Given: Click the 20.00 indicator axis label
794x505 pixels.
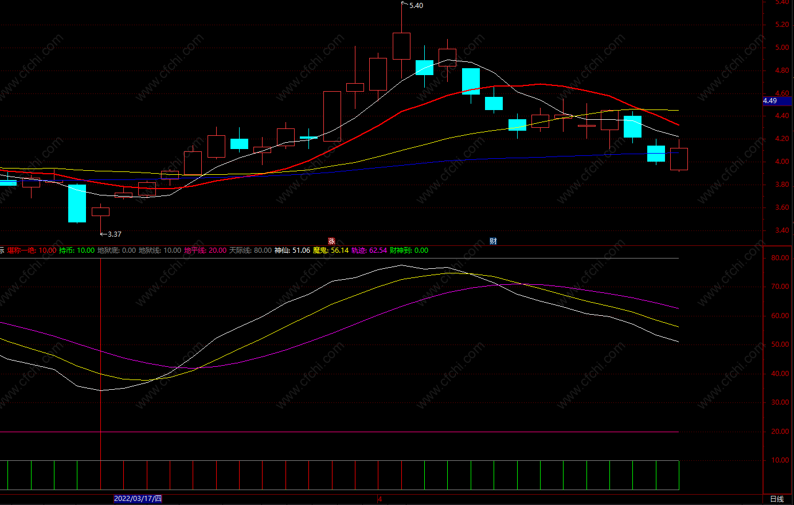Looking at the screenshot, I should (x=780, y=432).
